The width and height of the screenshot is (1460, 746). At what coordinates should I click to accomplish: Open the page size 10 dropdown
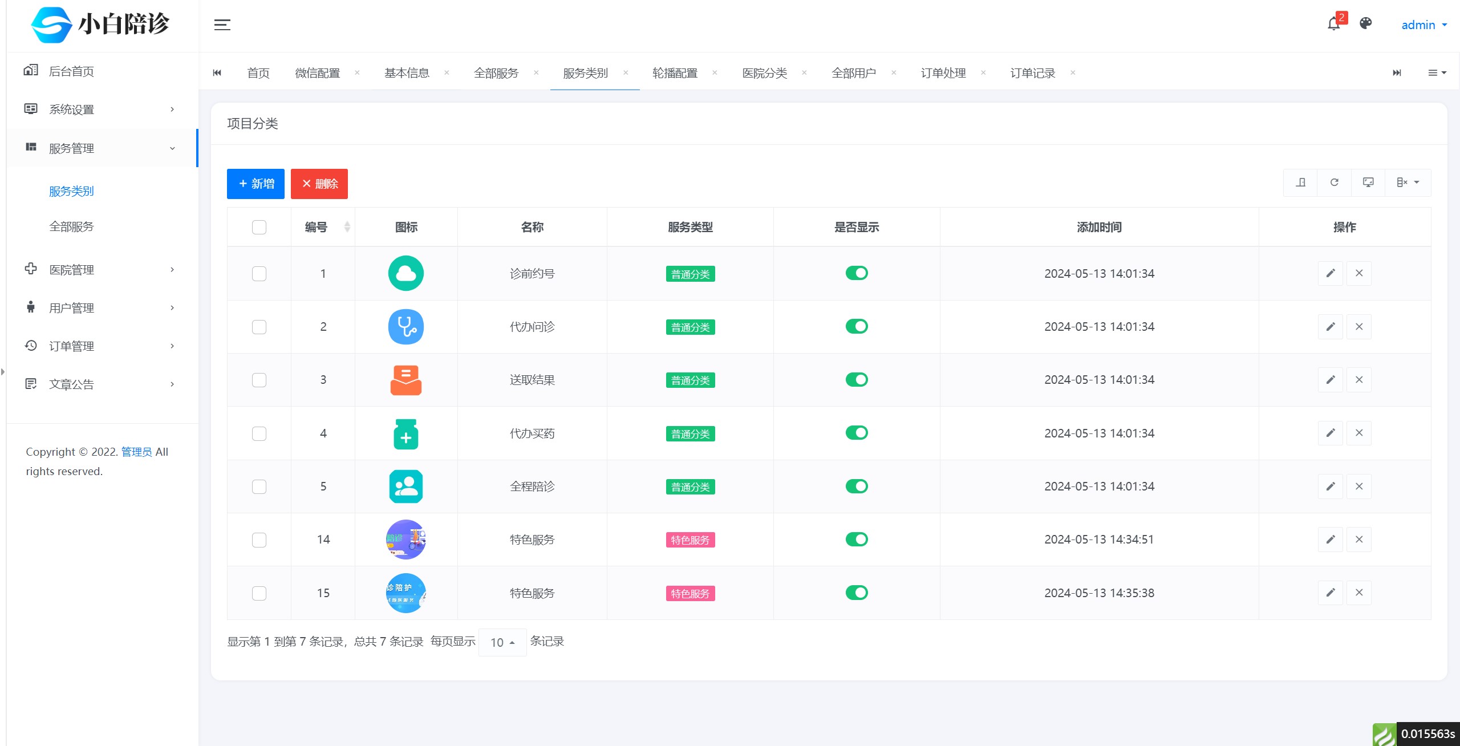point(502,642)
